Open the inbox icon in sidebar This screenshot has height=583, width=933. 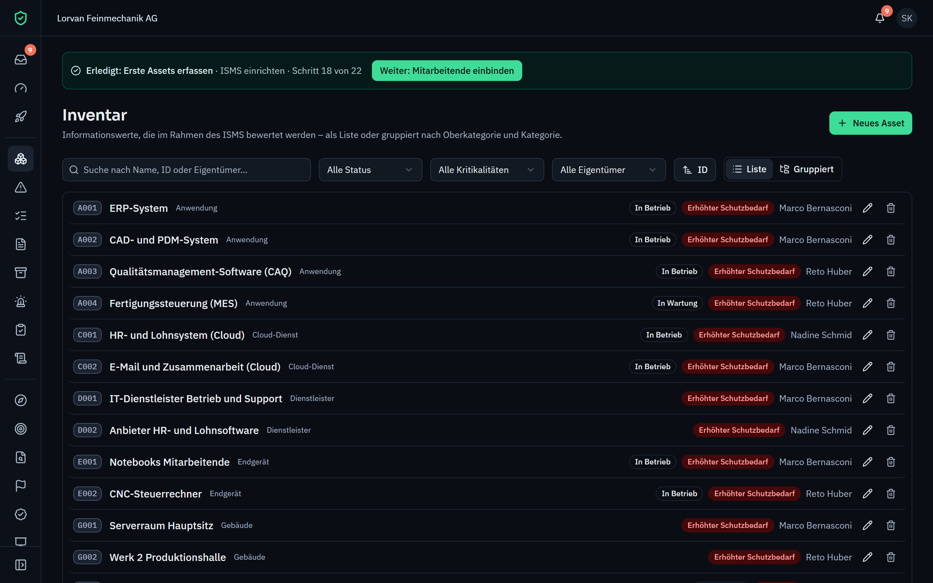pos(20,59)
